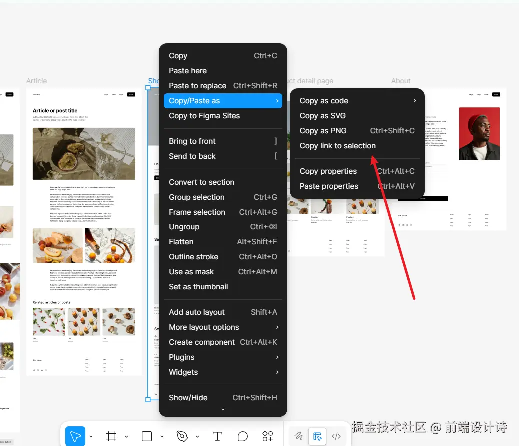This screenshot has width=519, height=446.
Task: Show more menu items via bottom chevron
Action: pos(223,409)
